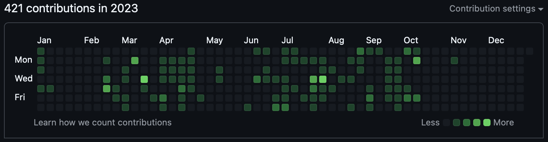
Task: Select the bright Thursday cell in late February
Action: tap(107, 88)
